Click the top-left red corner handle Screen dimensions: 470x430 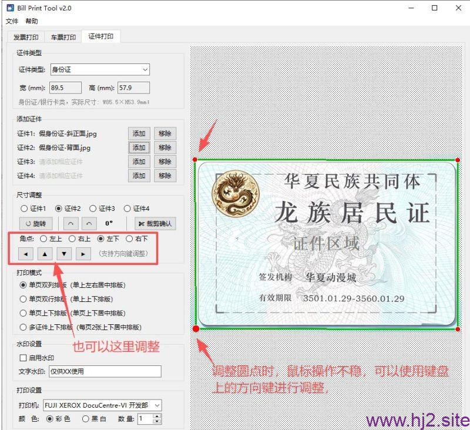point(195,160)
